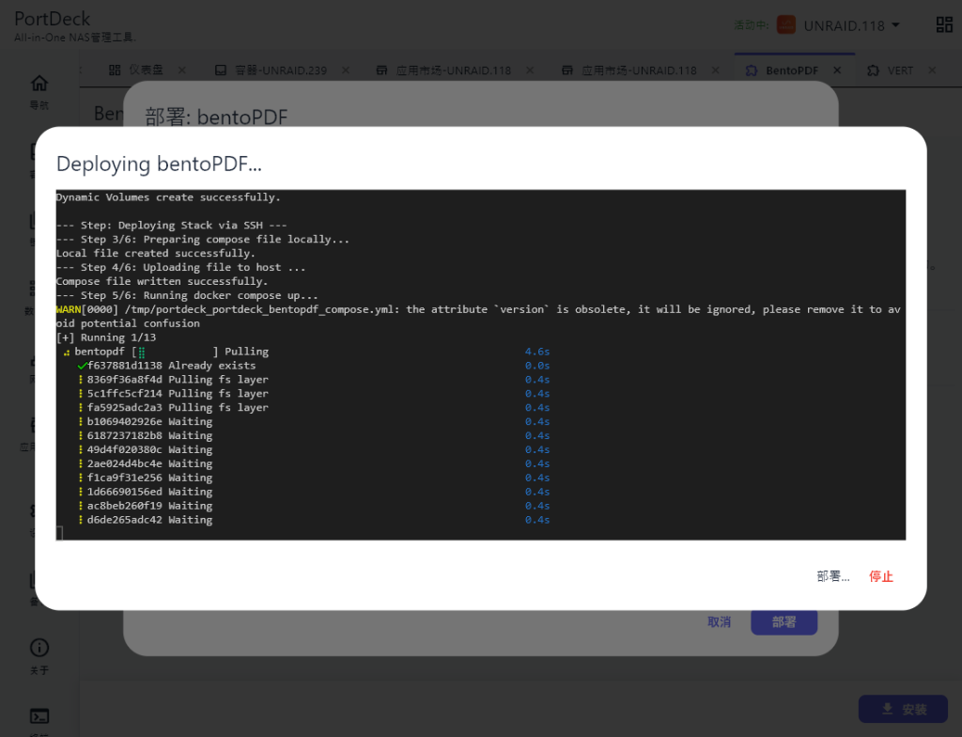Open the terminal icon at sidebar bottom
The height and width of the screenshot is (737, 962).
[x=39, y=716]
